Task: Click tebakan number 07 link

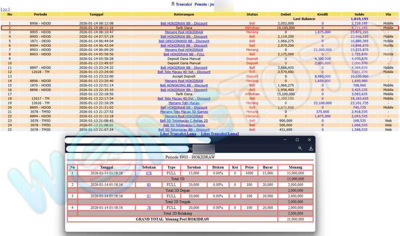Action: tap(148, 196)
